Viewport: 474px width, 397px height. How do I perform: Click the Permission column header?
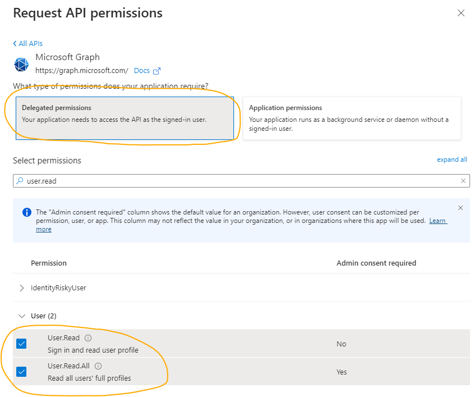49,263
